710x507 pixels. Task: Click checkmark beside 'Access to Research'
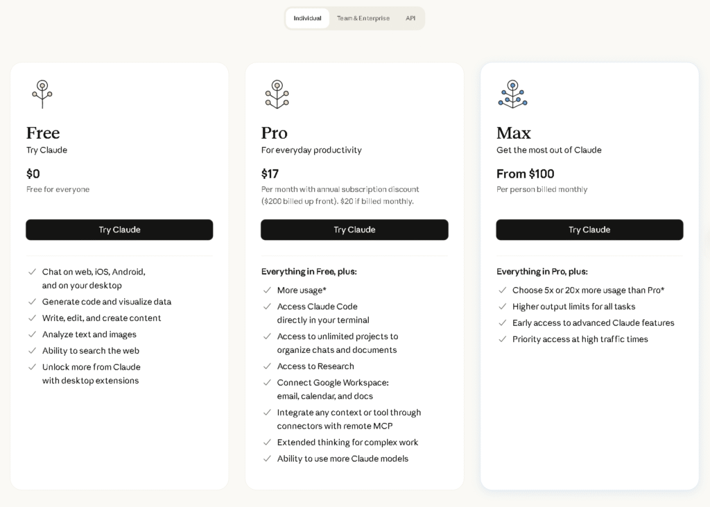tap(268, 366)
